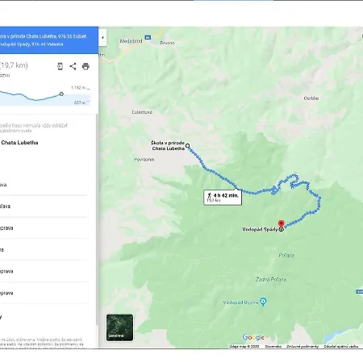Open Vodopád Bystré place marker
363x363 pixels.
tap(263, 302)
